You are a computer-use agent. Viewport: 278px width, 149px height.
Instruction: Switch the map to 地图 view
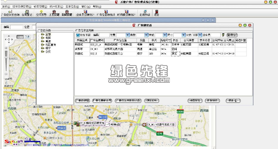pos(20,37)
